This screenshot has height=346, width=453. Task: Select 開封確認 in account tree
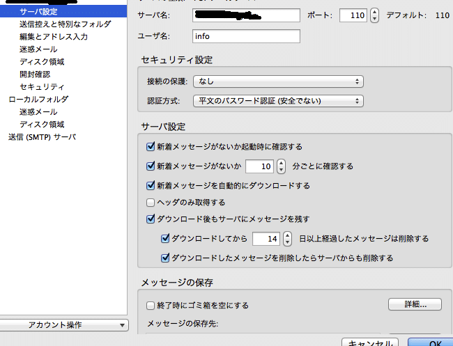(35, 74)
